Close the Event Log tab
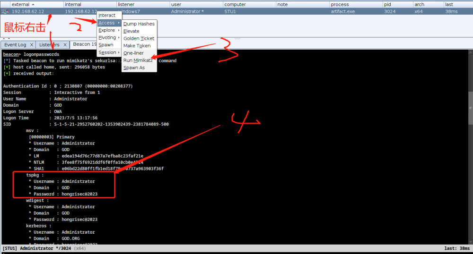 [x=31, y=45]
